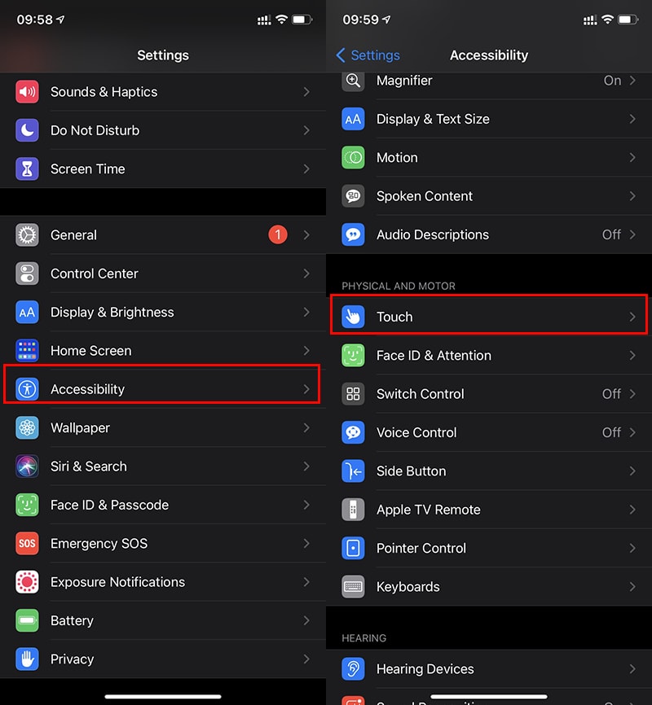Open the Face ID & Attention label
The image size is (652, 705).
[434, 356]
